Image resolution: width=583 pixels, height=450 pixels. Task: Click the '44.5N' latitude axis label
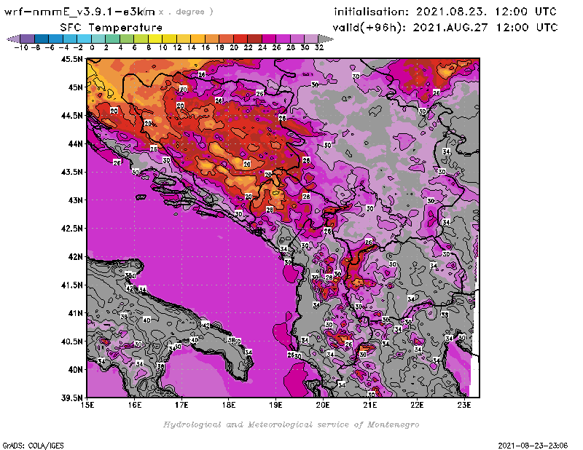tap(71, 116)
